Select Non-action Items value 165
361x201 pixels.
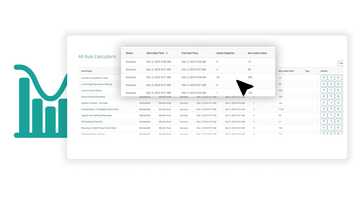click(x=280, y=97)
